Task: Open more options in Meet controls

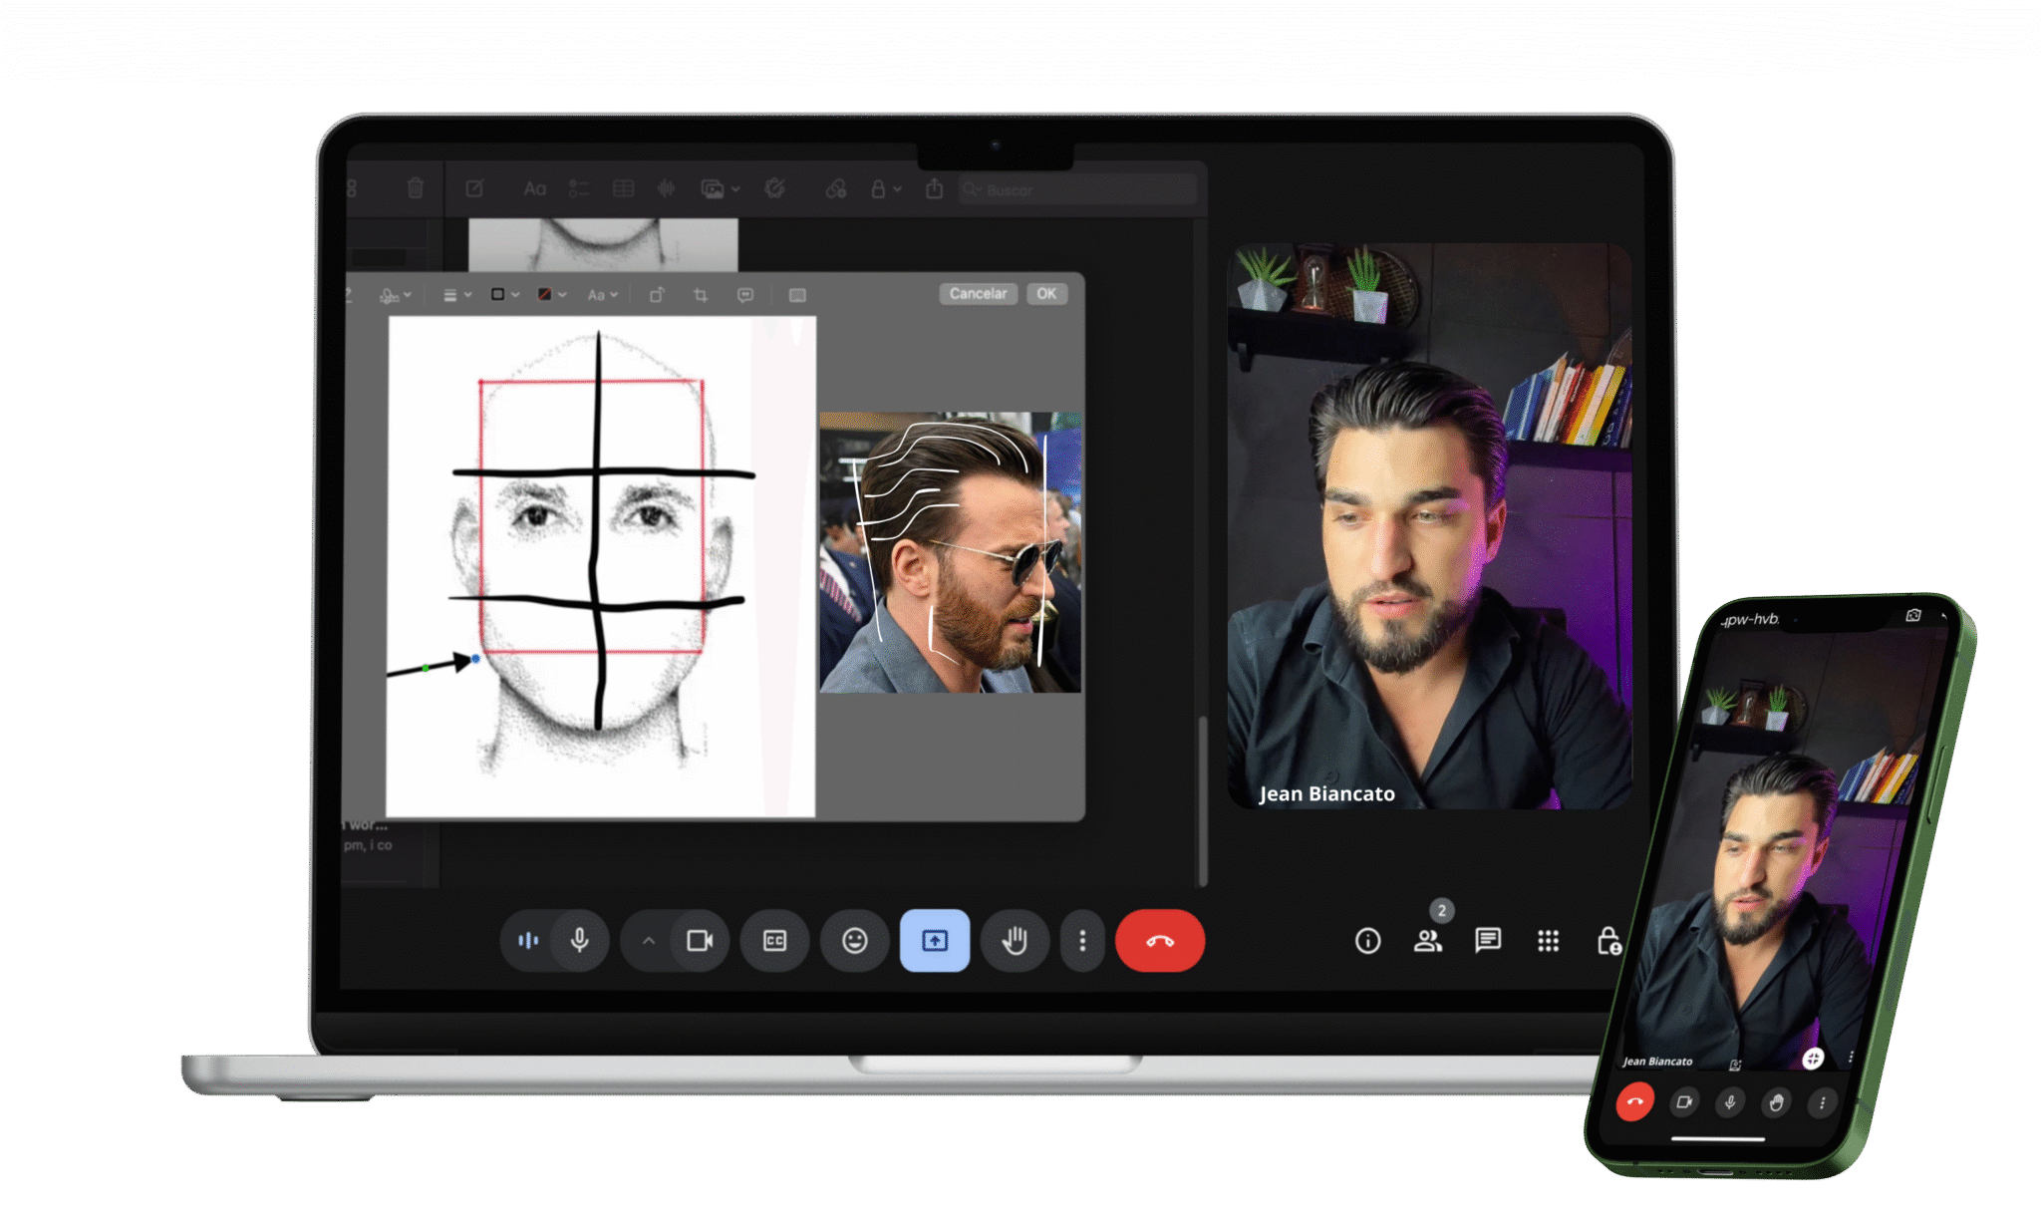Action: point(1082,940)
